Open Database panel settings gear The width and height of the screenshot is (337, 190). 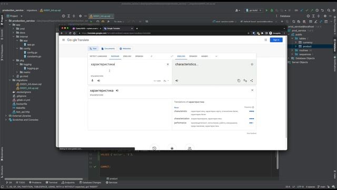click(x=325, y=16)
